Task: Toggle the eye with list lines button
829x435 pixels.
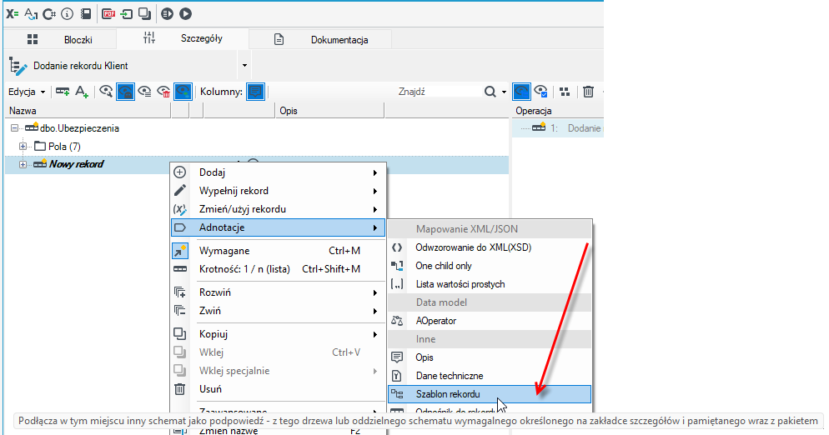Action: pyautogui.click(x=144, y=92)
